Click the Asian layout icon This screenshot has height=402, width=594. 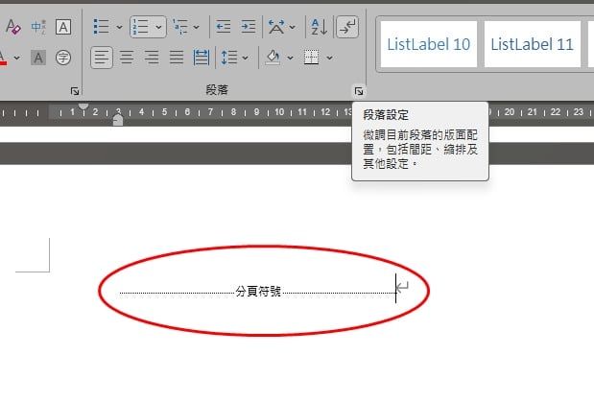(x=276, y=27)
